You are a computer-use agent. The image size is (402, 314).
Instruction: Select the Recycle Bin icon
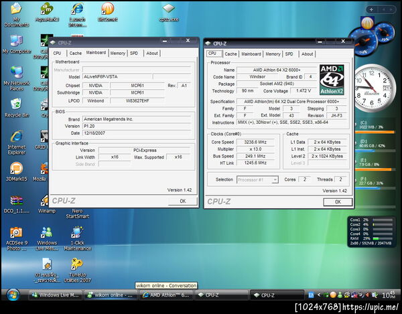point(17,108)
